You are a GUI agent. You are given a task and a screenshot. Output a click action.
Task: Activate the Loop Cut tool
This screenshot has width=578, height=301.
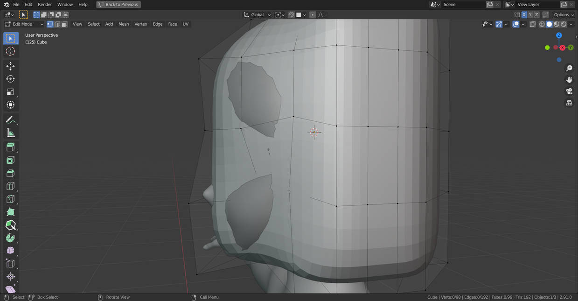(x=10, y=186)
